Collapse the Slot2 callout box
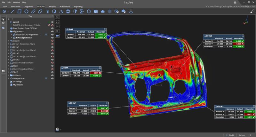256x137 pixels. [105, 29]
